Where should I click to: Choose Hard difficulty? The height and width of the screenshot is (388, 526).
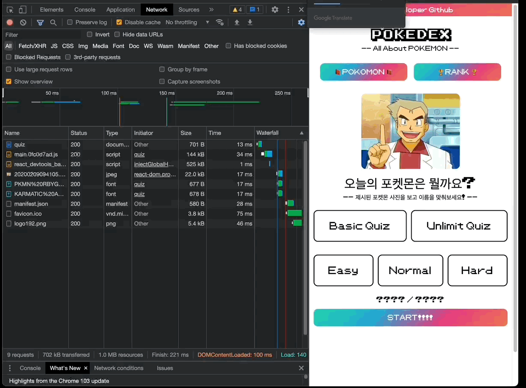click(x=477, y=270)
